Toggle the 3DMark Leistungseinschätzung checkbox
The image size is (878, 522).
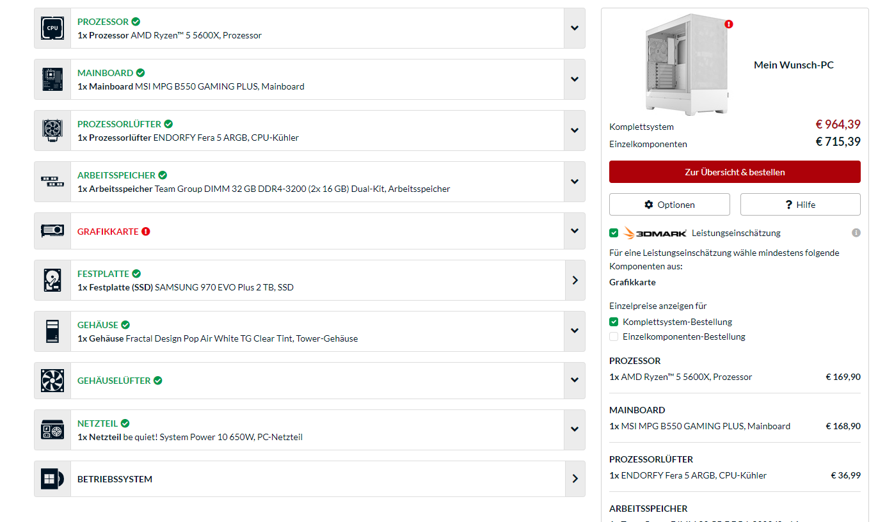point(614,233)
